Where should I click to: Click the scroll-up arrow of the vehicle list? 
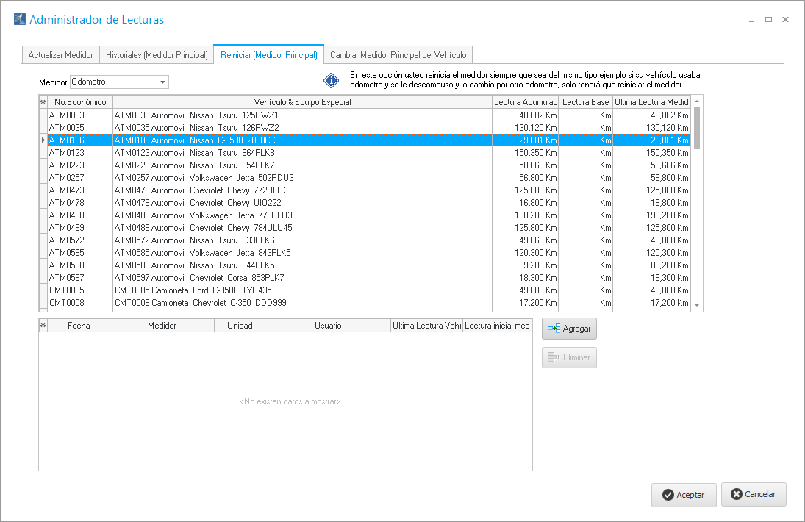697,100
